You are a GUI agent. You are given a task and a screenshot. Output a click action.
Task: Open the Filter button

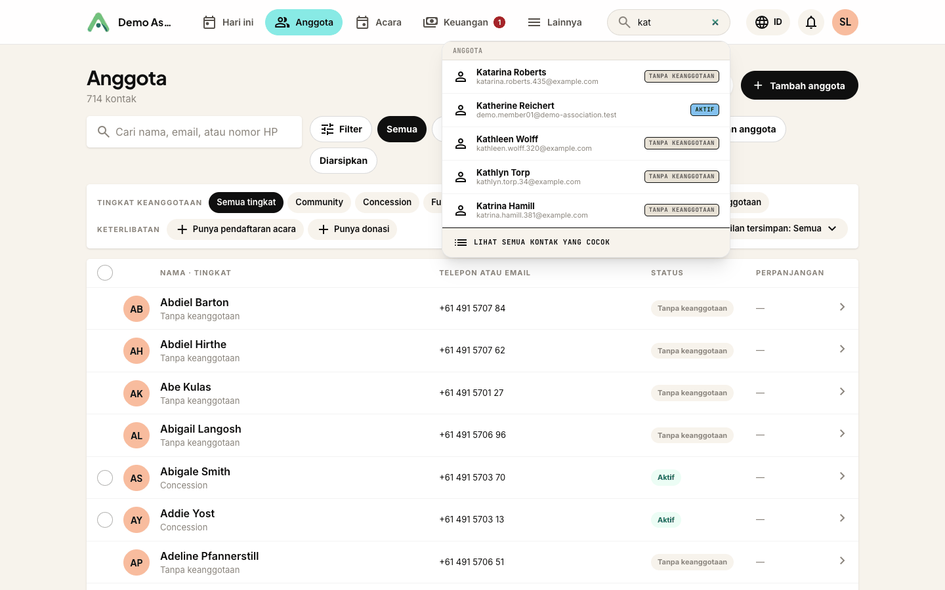(x=341, y=129)
